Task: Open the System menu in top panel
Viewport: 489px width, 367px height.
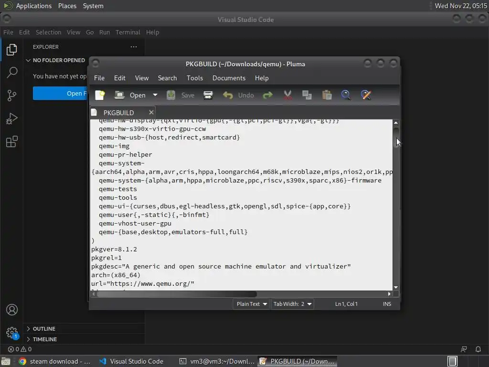Action: pyautogui.click(x=93, y=6)
